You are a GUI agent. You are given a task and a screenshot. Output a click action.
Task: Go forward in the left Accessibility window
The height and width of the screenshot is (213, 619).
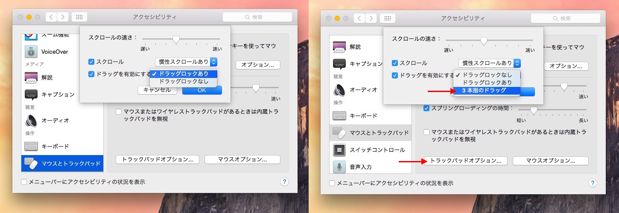63,17
